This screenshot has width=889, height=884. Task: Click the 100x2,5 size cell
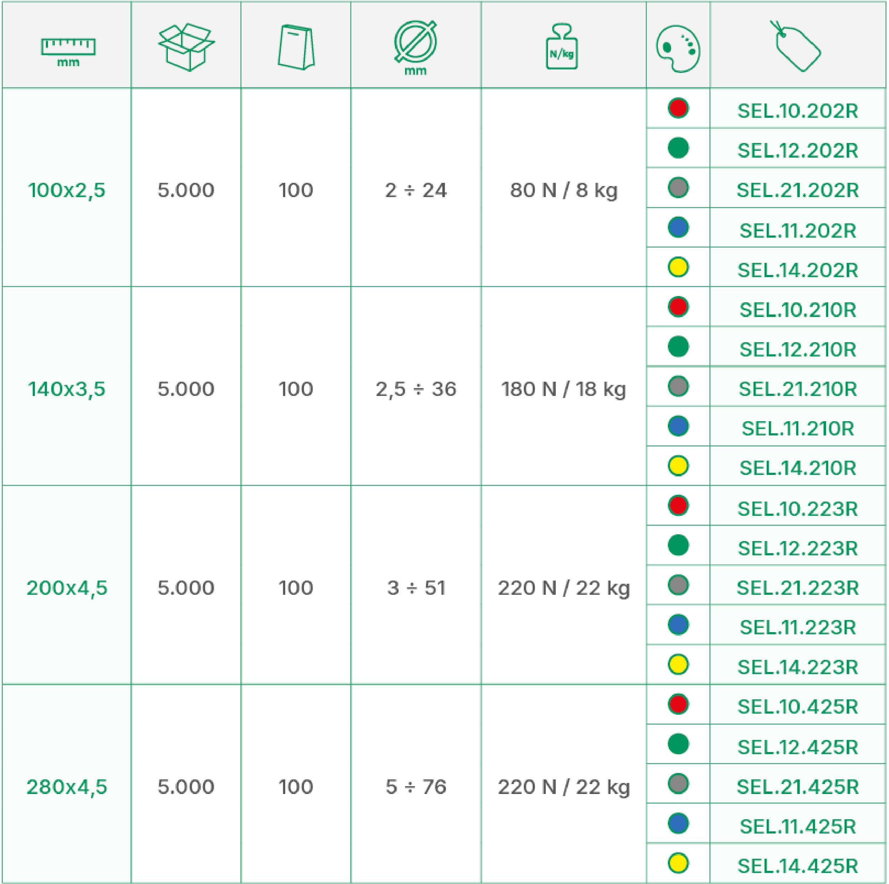coord(67,190)
